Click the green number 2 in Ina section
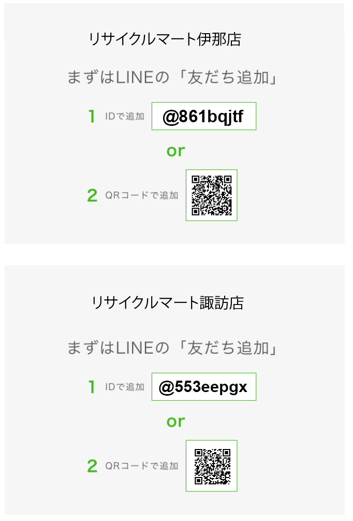 tap(92, 195)
